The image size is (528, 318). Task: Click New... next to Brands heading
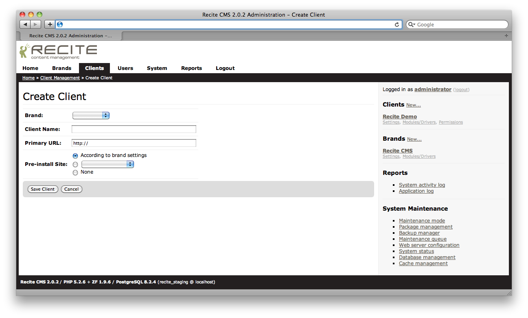click(x=414, y=139)
